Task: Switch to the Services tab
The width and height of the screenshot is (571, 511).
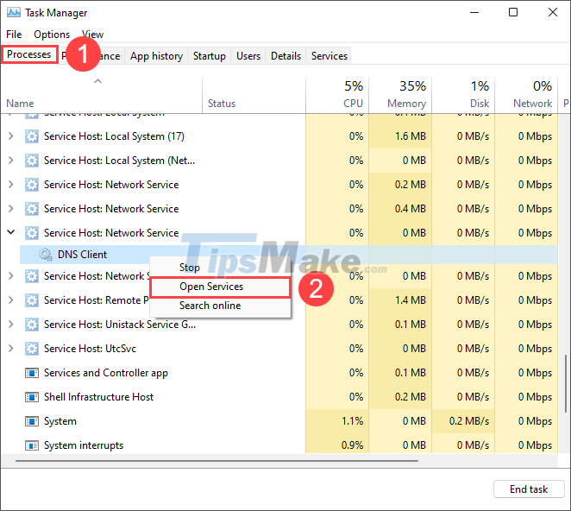Action: (x=329, y=56)
